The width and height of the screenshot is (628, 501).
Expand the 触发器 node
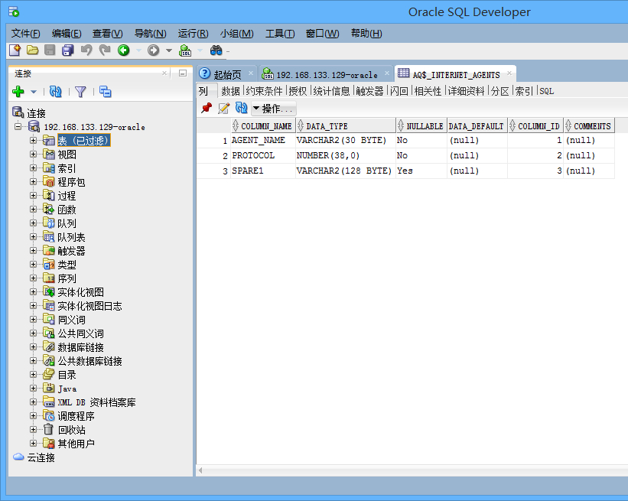click(33, 251)
